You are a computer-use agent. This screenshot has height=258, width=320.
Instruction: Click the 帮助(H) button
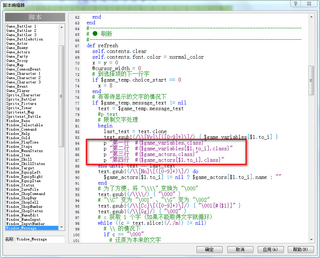tap(301, 249)
